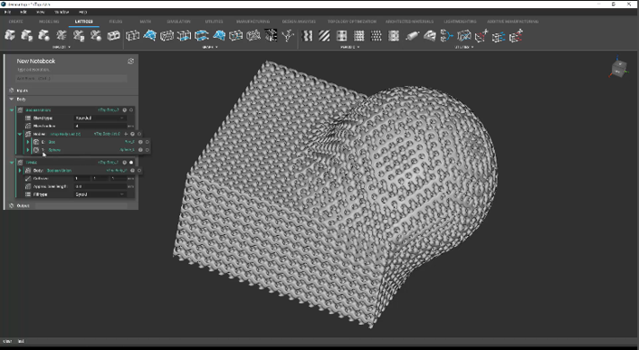The image size is (639, 350).
Task: Open the Modeling ribbon tab
Action: click(x=49, y=21)
